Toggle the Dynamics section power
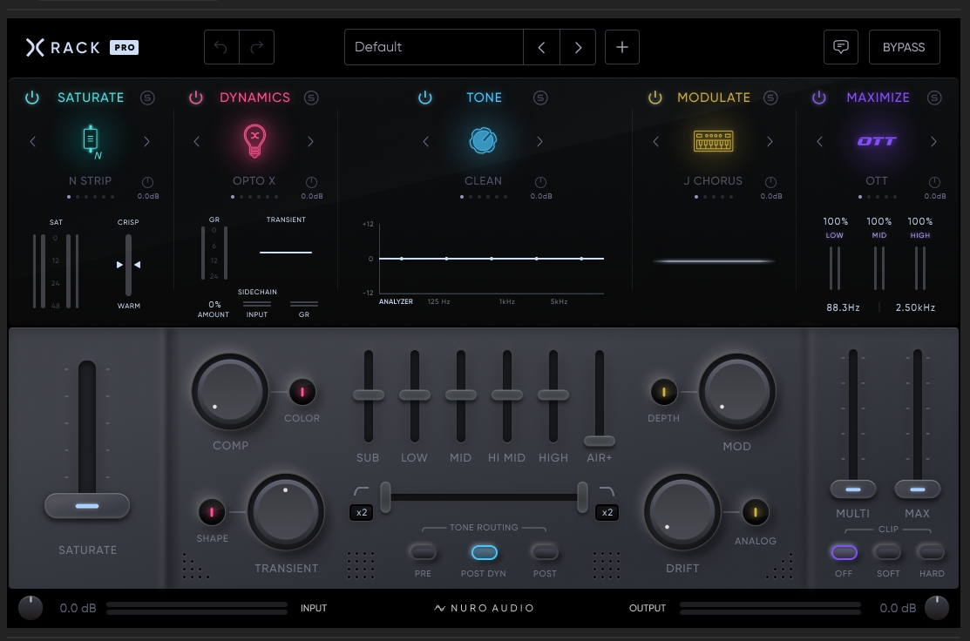 click(x=196, y=98)
